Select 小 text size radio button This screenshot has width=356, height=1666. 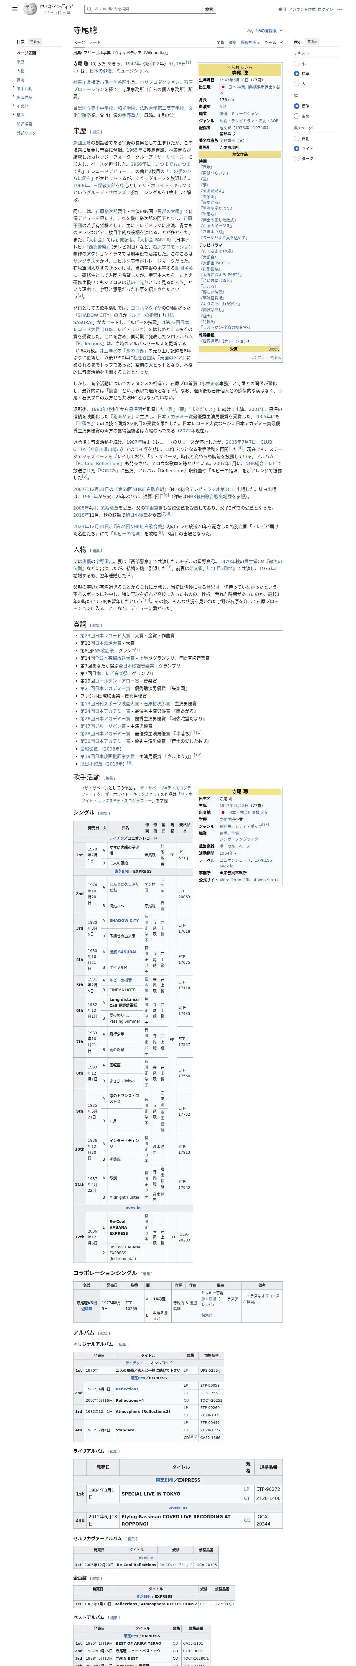pyautogui.click(x=297, y=63)
